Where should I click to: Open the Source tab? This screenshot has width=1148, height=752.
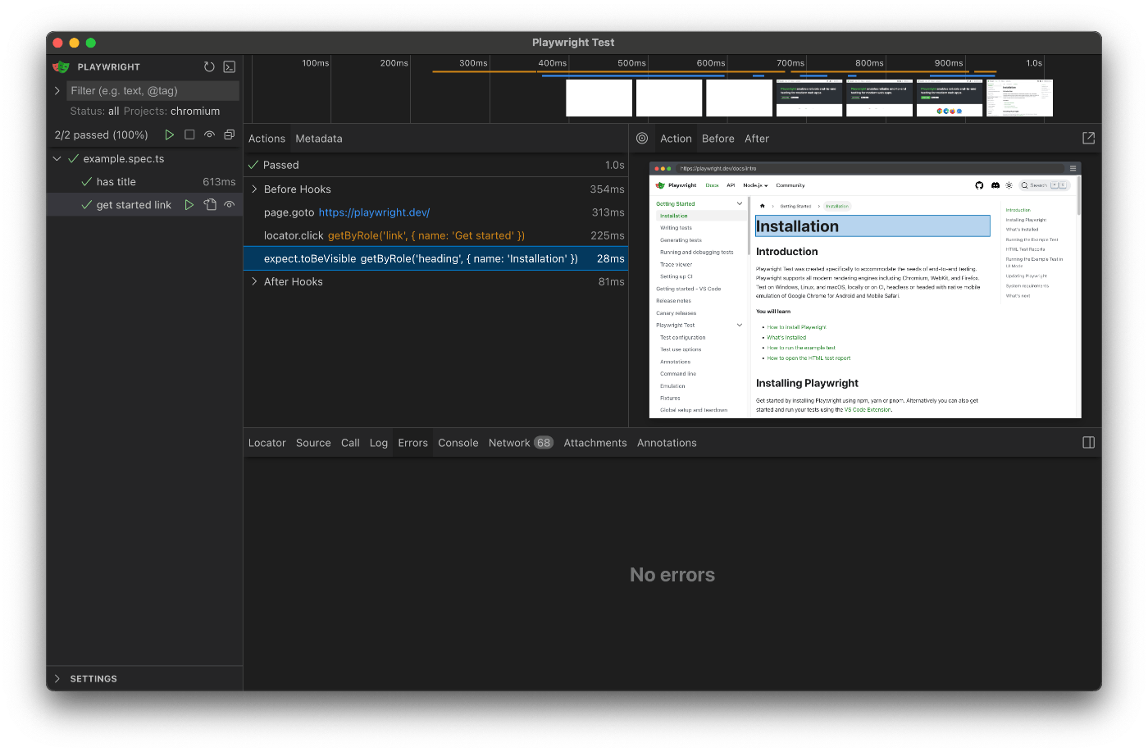click(x=313, y=443)
